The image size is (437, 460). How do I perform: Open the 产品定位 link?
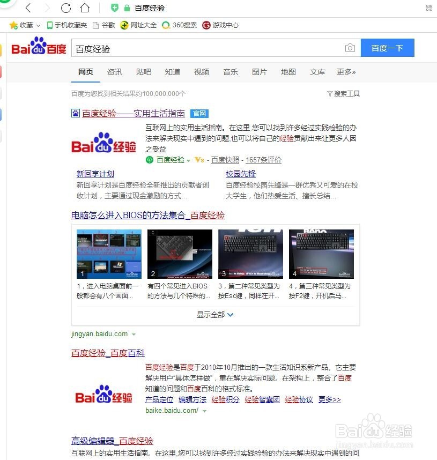[159, 399]
